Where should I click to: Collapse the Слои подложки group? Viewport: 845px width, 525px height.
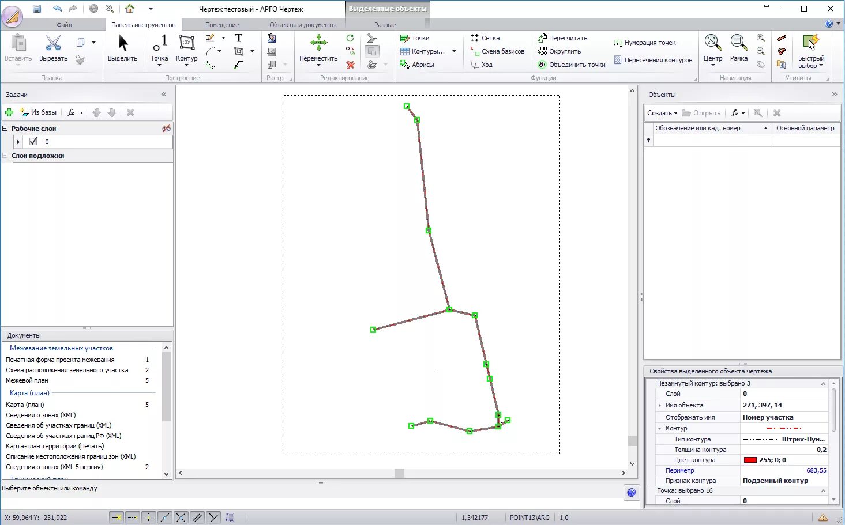[x=5, y=156]
